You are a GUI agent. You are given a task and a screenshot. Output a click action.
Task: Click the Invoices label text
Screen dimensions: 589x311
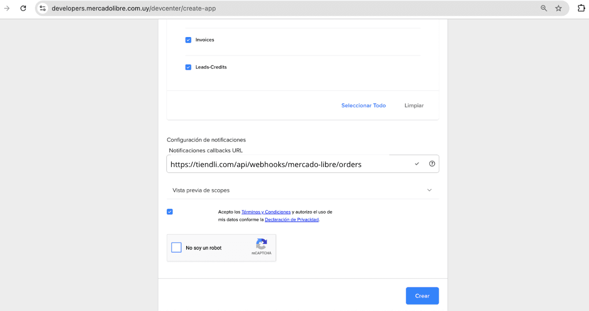click(205, 40)
